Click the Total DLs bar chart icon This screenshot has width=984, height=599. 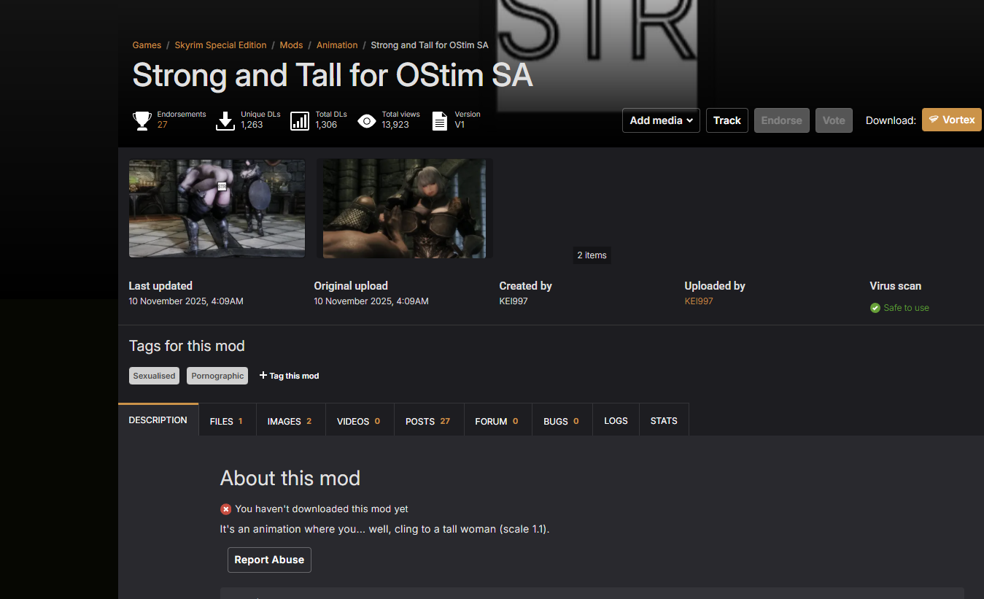(x=300, y=120)
